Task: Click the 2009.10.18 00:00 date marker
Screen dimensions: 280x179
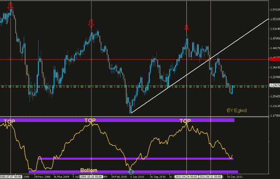Action: [91, 177]
